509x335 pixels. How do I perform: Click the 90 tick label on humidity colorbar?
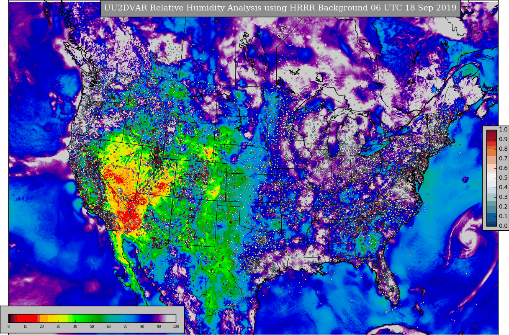point(159,327)
